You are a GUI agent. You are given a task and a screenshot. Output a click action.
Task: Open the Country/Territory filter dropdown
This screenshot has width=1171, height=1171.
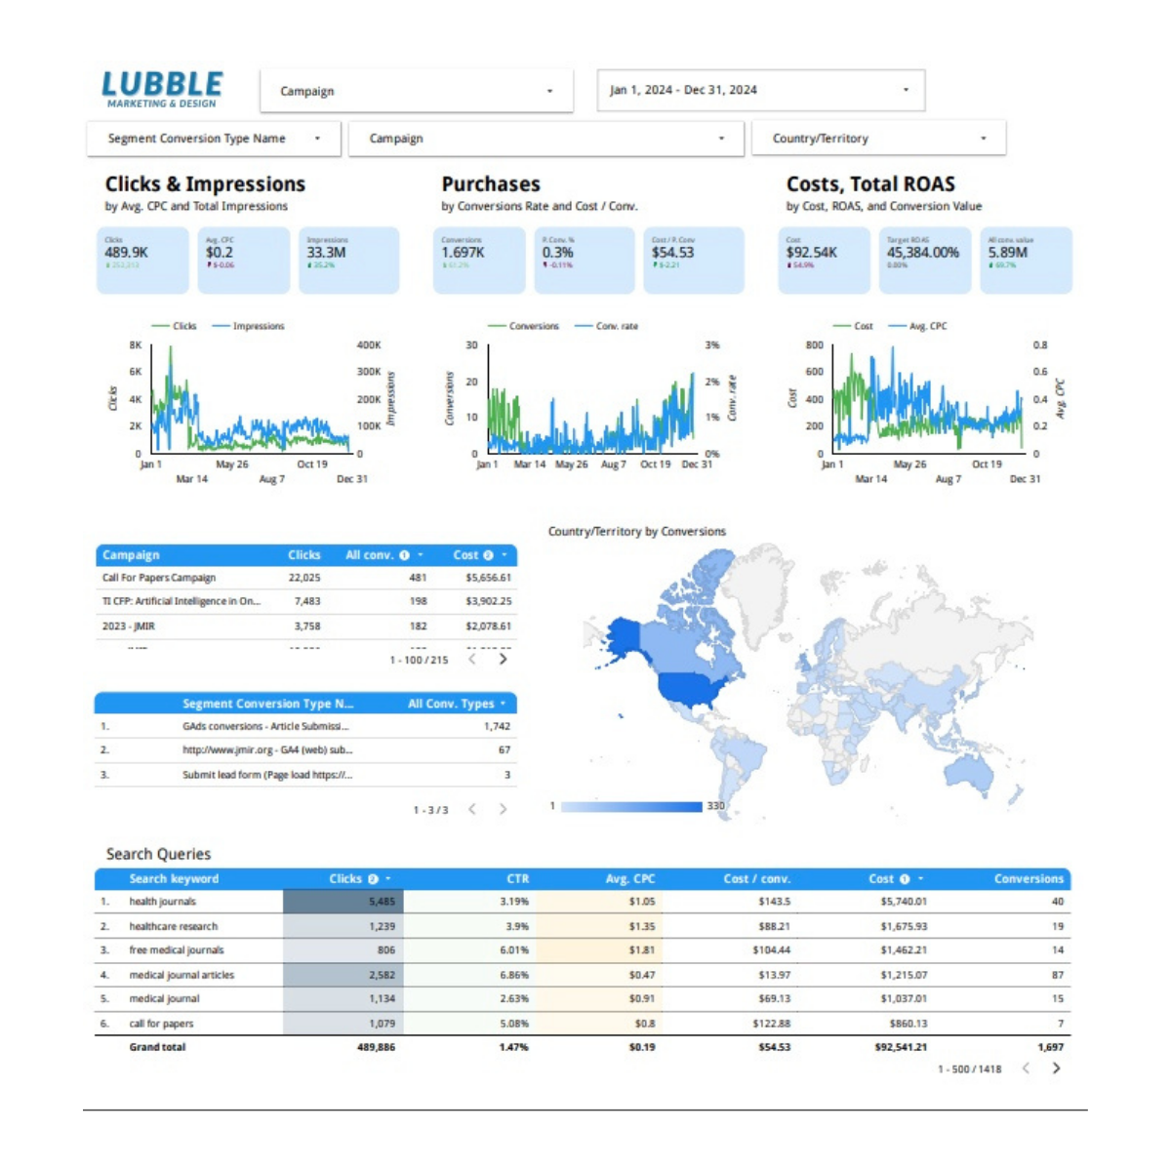pyautogui.click(x=876, y=138)
